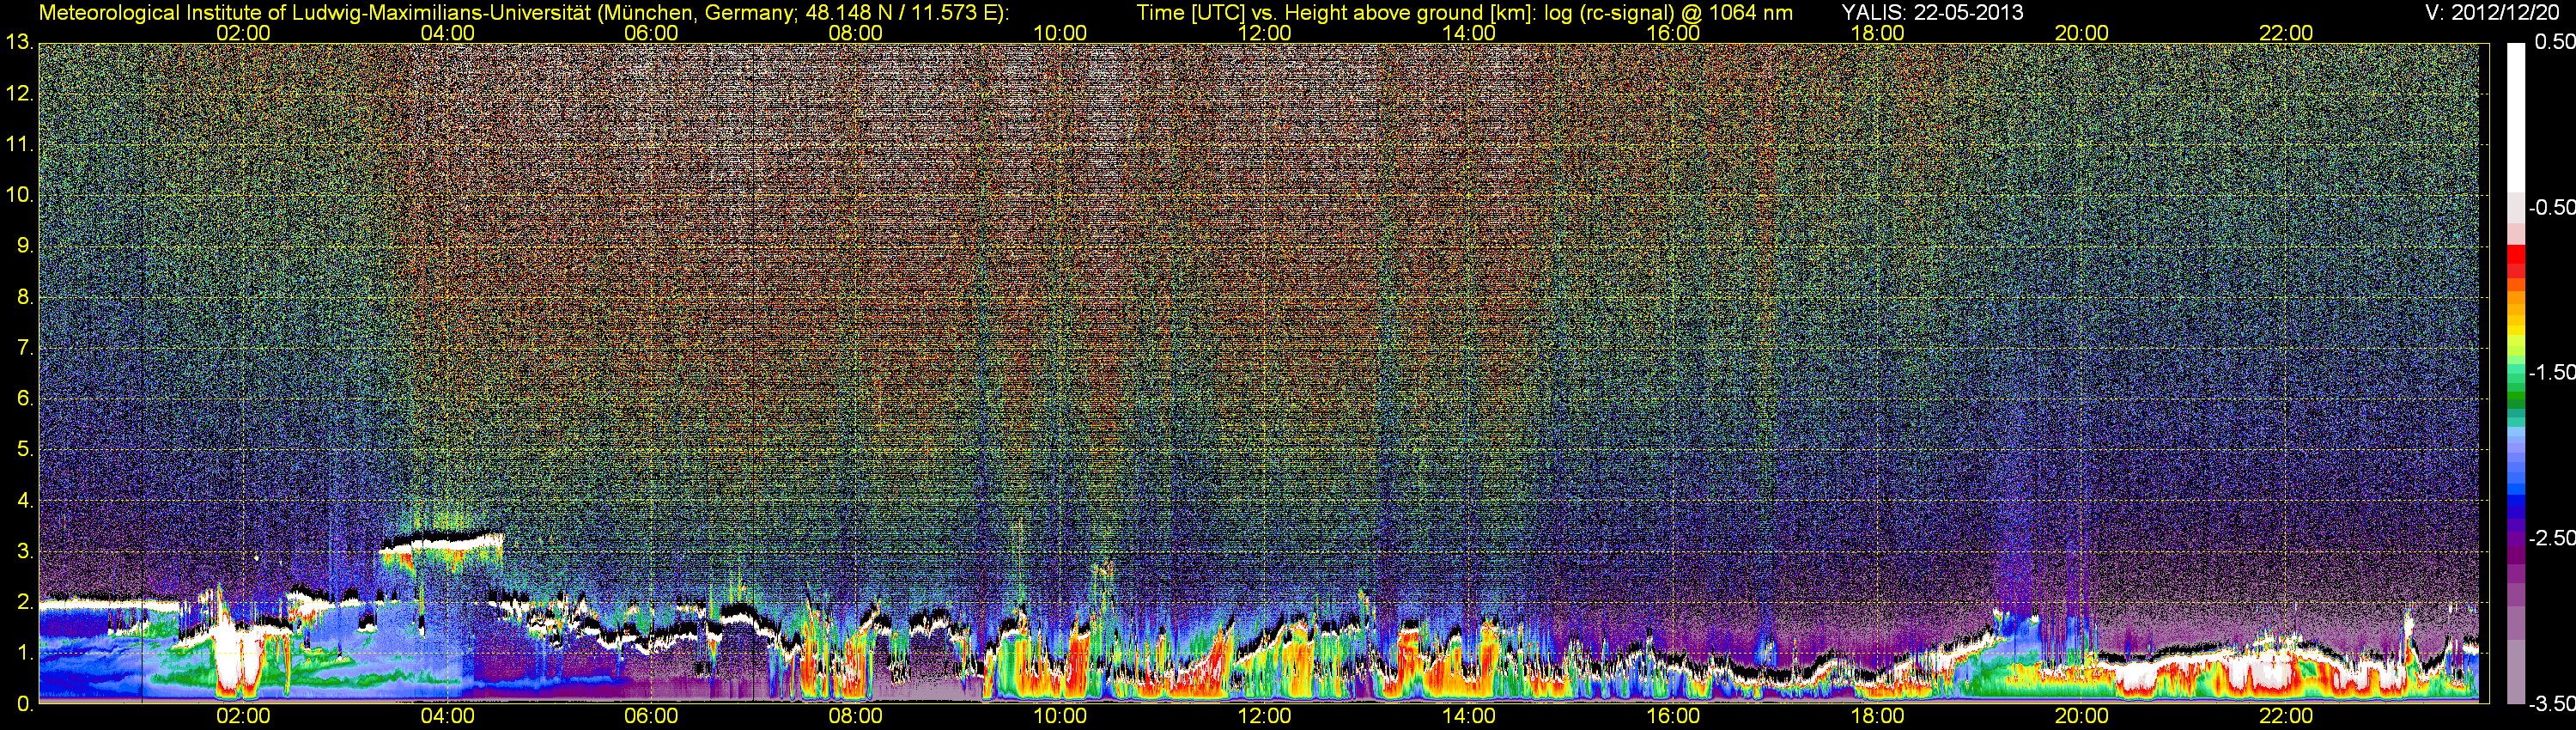This screenshot has width=2576, height=730.
Task: Click the 'log (rc-signal) @ 1064 nm' text
Action: 1668,13
